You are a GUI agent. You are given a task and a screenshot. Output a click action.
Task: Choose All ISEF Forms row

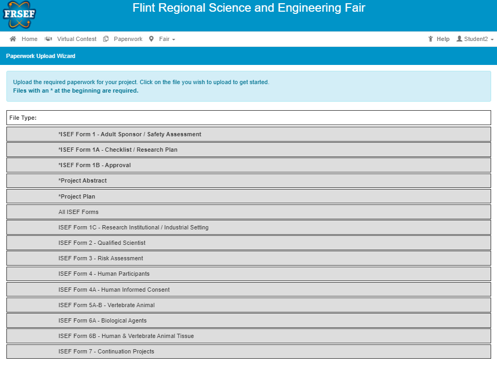click(248, 212)
